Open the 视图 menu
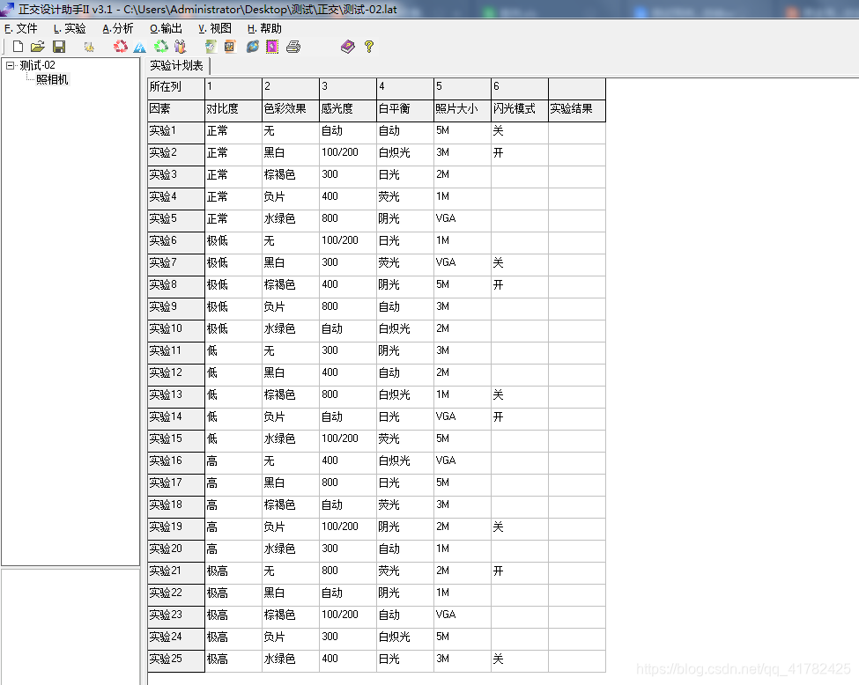This screenshot has height=685, width=859. click(215, 28)
